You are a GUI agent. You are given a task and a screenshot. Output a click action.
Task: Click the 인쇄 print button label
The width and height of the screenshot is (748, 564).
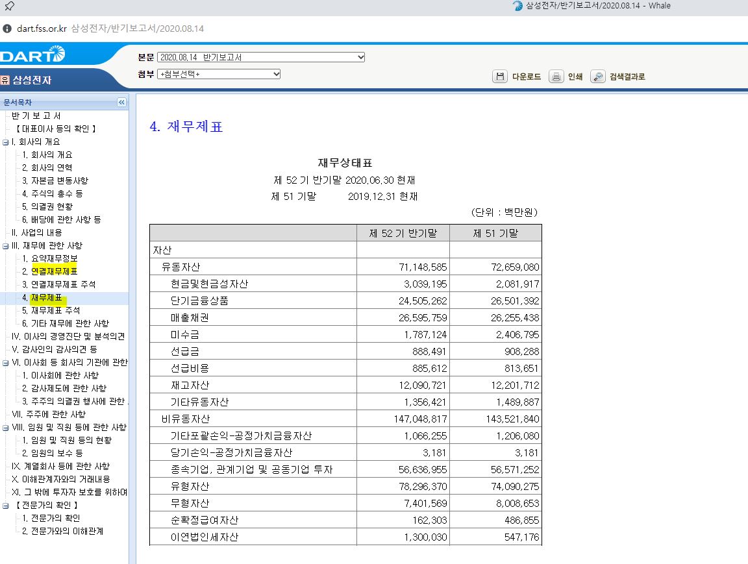[x=575, y=77]
